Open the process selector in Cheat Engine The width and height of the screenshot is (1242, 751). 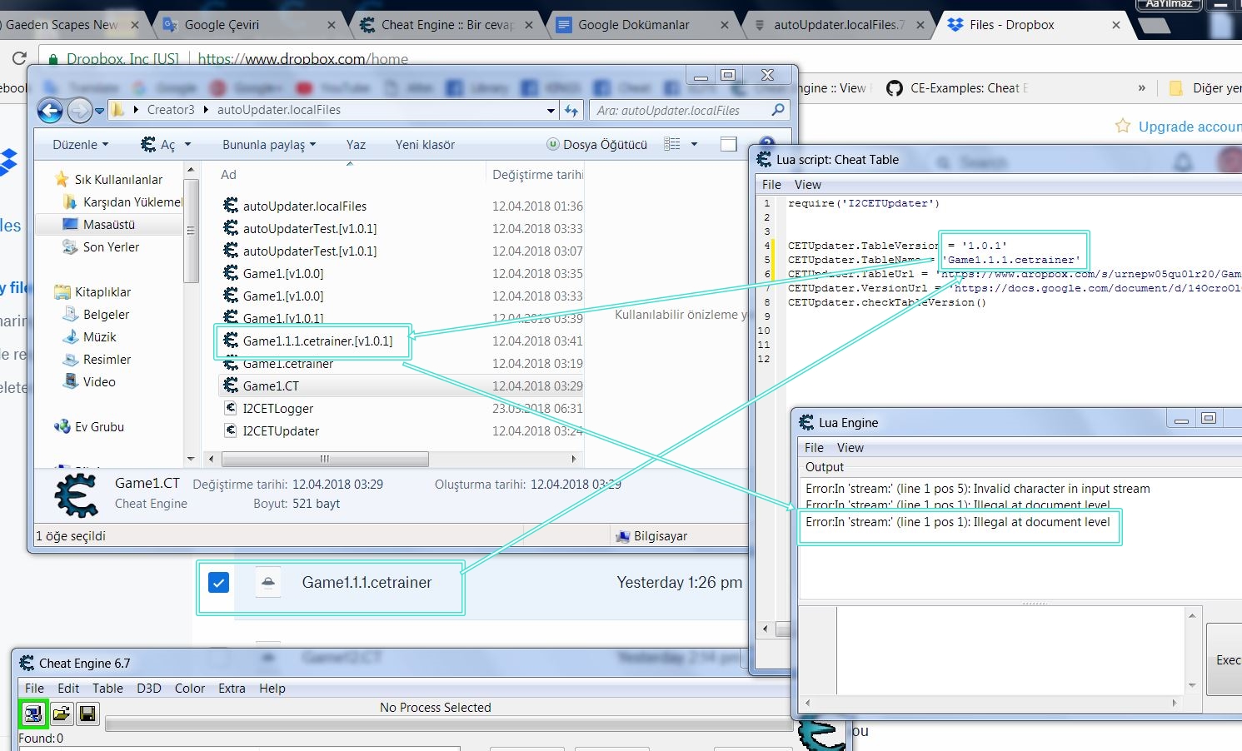point(32,714)
